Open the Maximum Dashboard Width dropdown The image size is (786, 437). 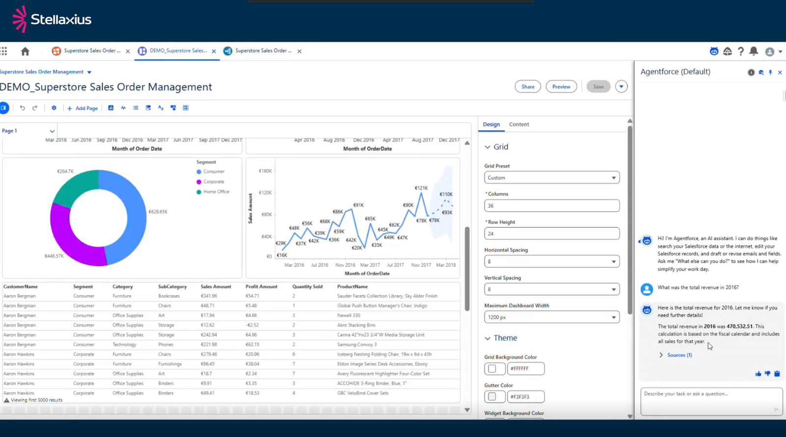(x=551, y=317)
